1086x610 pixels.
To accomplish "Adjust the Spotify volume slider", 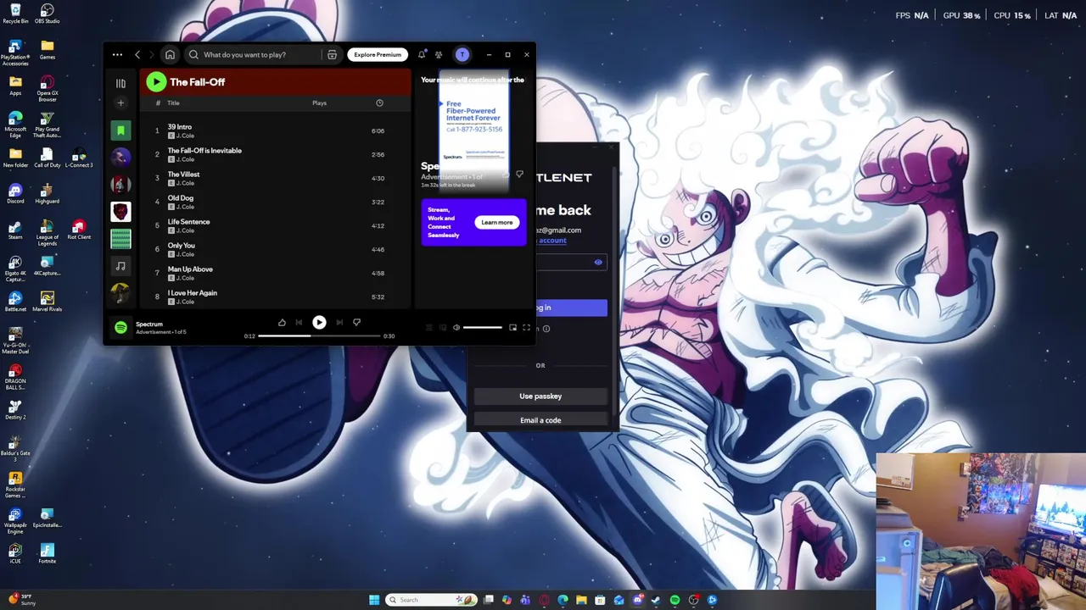I will 483,327.
